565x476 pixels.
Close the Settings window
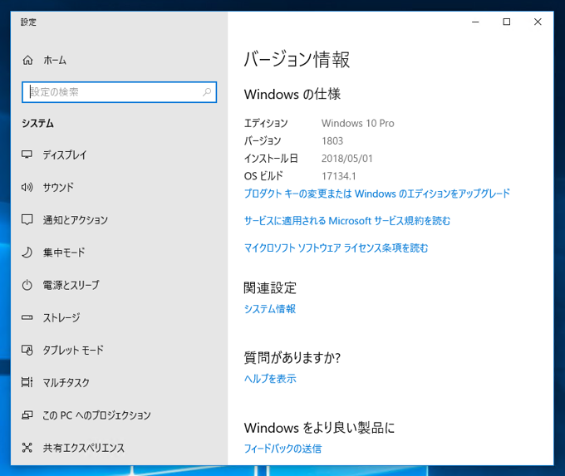pyautogui.click(x=538, y=22)
